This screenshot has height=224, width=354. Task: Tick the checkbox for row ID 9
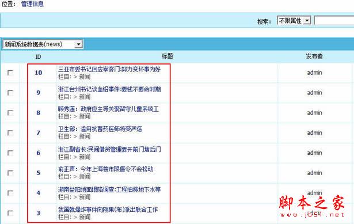(x=10, y=93)
